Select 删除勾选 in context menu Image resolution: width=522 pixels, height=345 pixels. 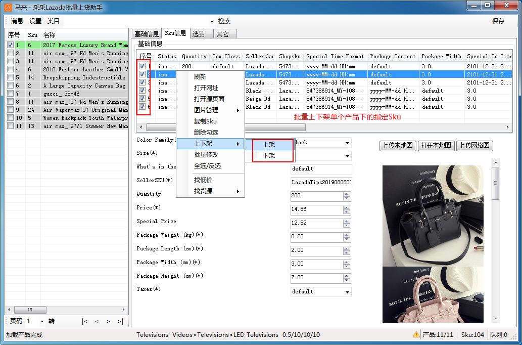210,133
